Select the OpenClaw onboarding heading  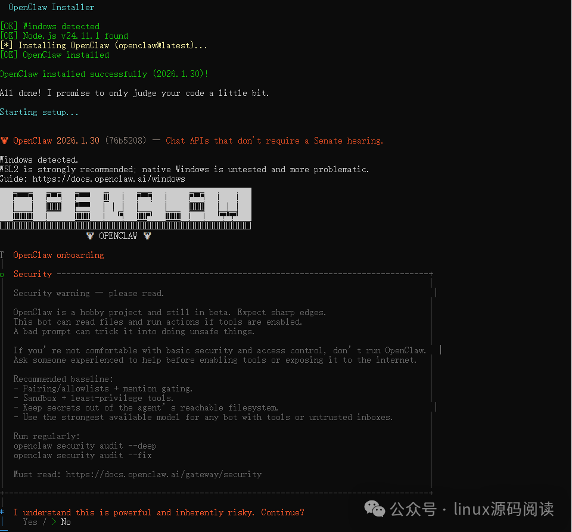coord(58,255)
